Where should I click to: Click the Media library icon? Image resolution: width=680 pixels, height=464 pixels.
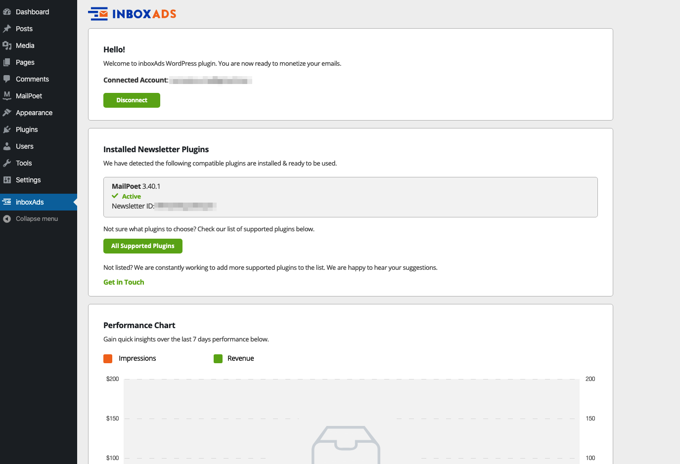click(7, 45)
